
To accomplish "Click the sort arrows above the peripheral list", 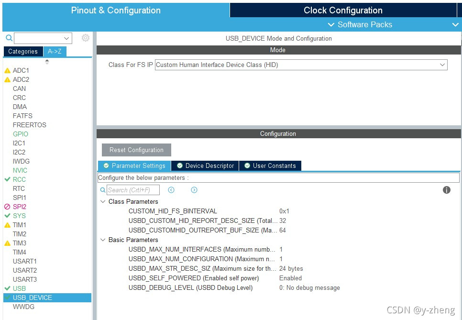I will 47,62.
